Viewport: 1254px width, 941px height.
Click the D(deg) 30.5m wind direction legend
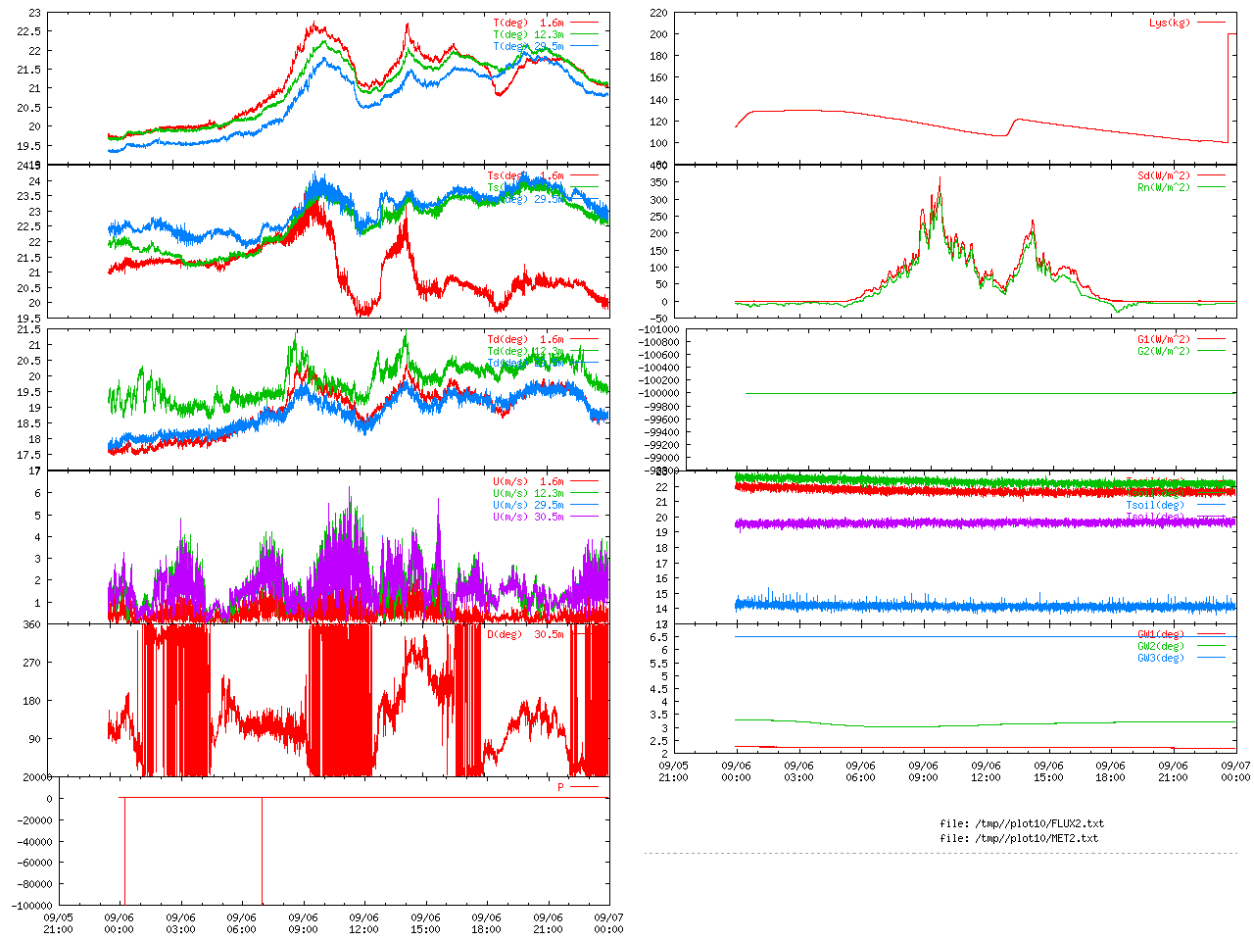[525, 634]
